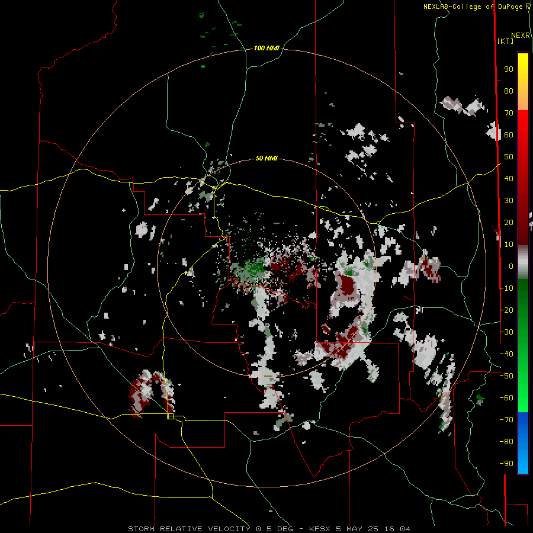533x533 pixels.
Task: Click the 70 value on velocity scale
Action: click(509, 113)
